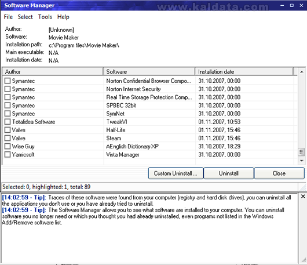Viewport: 307px width, 265px height.
Task: Select the Norton Internet Security entry
Action: coord(133,89)
